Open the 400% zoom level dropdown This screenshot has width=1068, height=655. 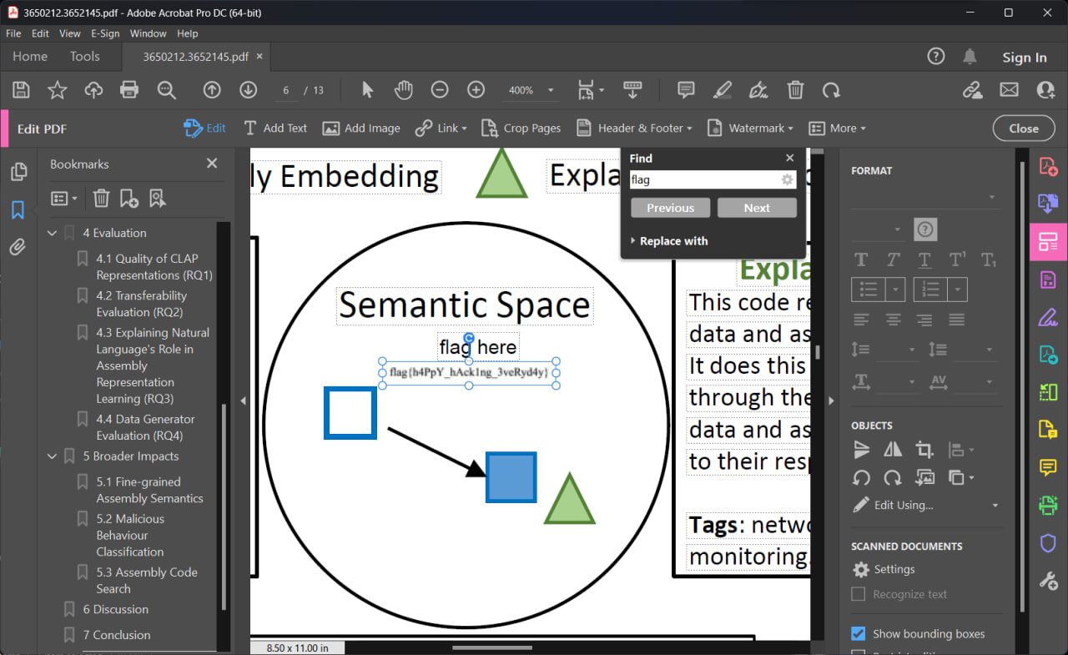pos(550,90)
